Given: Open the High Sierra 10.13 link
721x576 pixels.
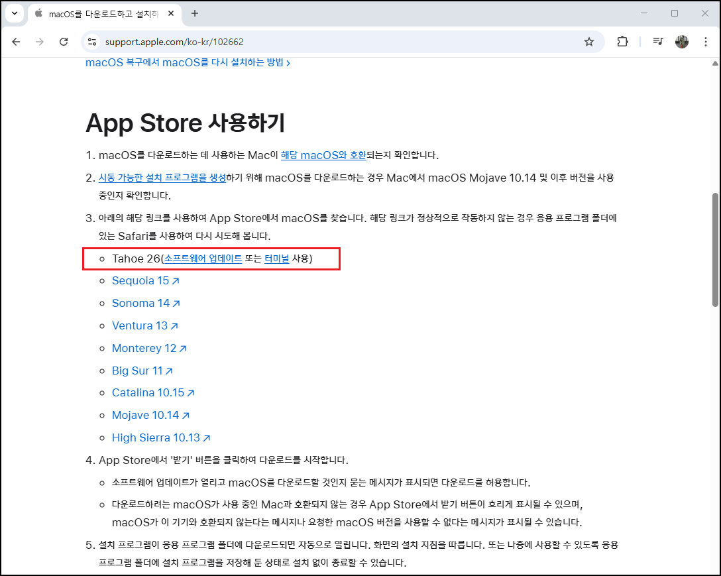Looking at the screenshot, I should 161,438.
